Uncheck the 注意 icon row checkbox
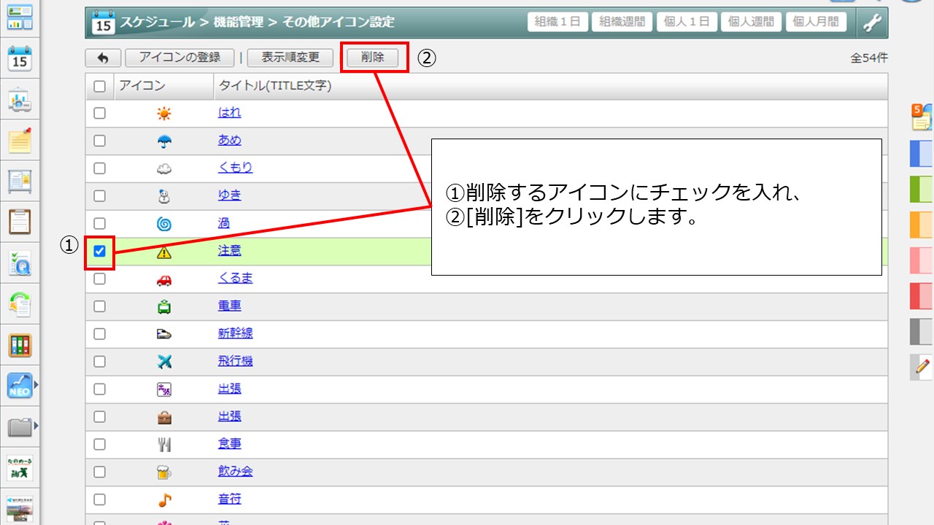Image resolution: width=934 pixels, height=525 pixels. point(100,252)
